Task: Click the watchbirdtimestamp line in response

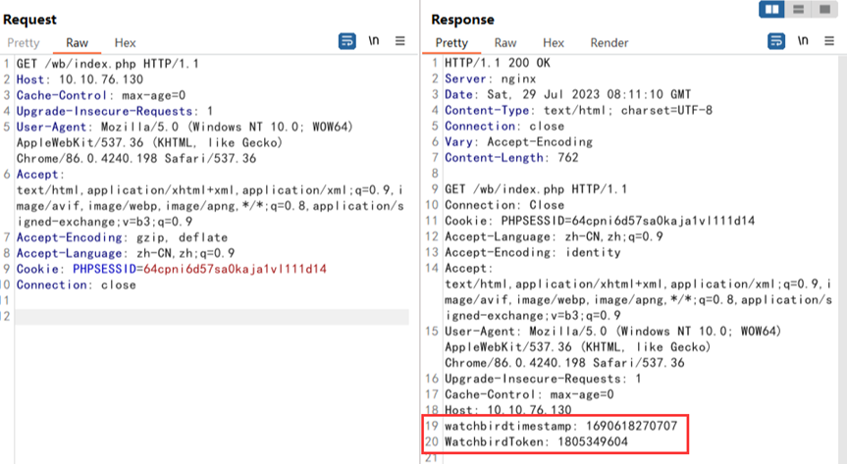Action: 560,427
